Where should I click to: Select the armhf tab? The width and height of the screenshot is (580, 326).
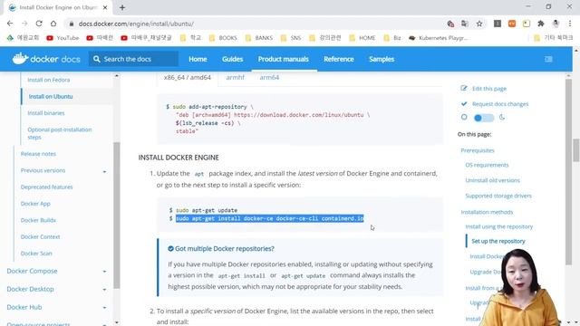236,77
